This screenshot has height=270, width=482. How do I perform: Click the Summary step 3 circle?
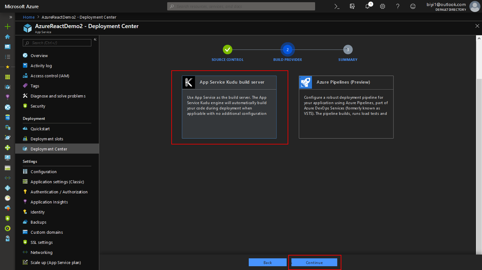348,50
